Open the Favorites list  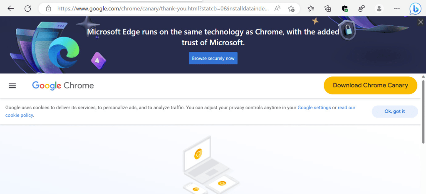[x=311, y=8]
